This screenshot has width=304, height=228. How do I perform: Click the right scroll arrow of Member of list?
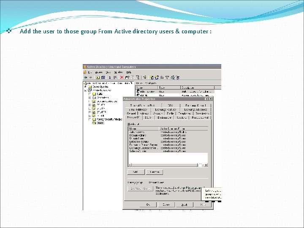206,165
